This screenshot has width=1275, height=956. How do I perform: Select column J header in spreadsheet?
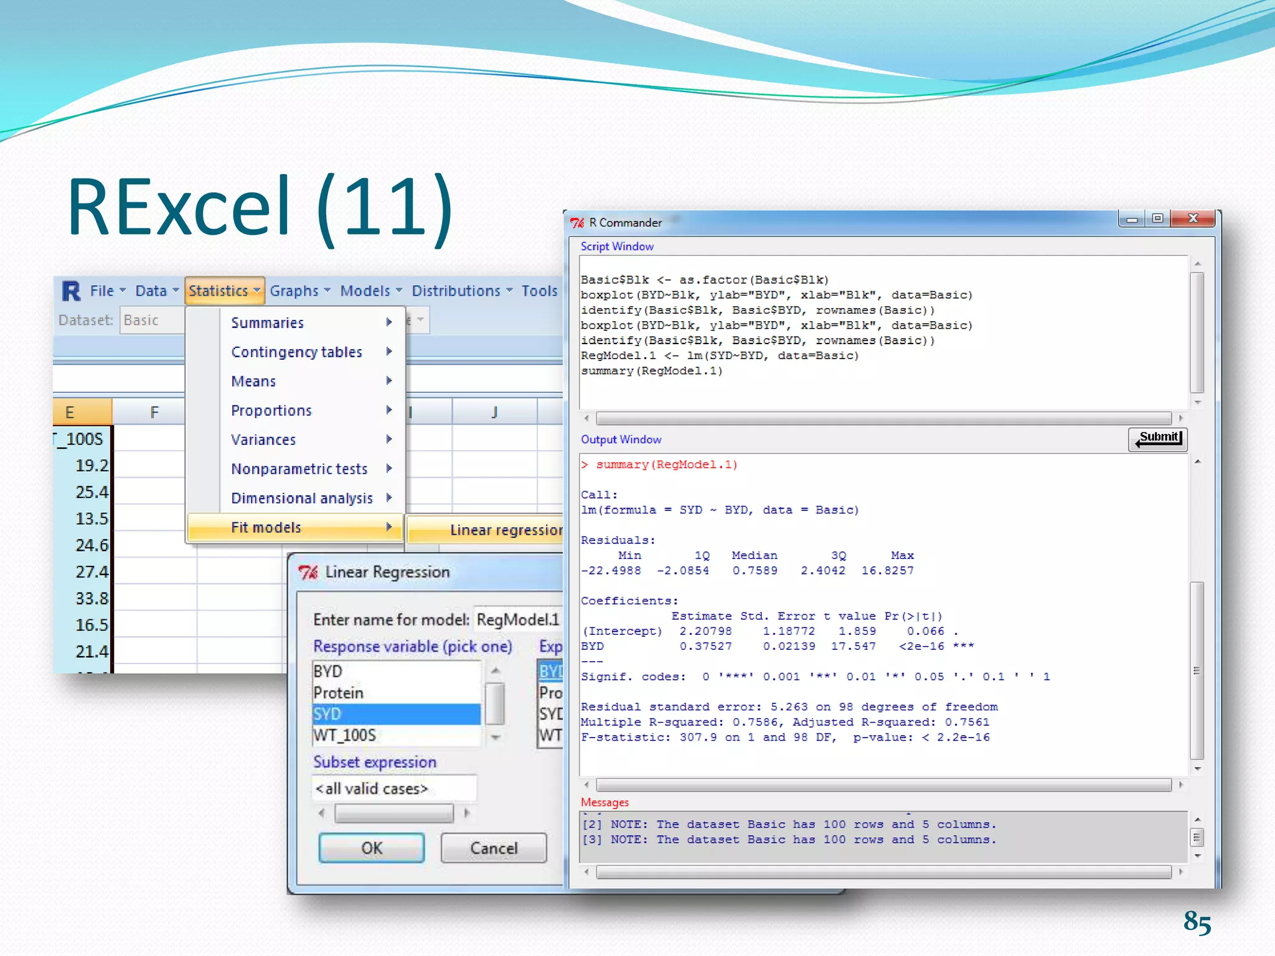tap(494, 411)
